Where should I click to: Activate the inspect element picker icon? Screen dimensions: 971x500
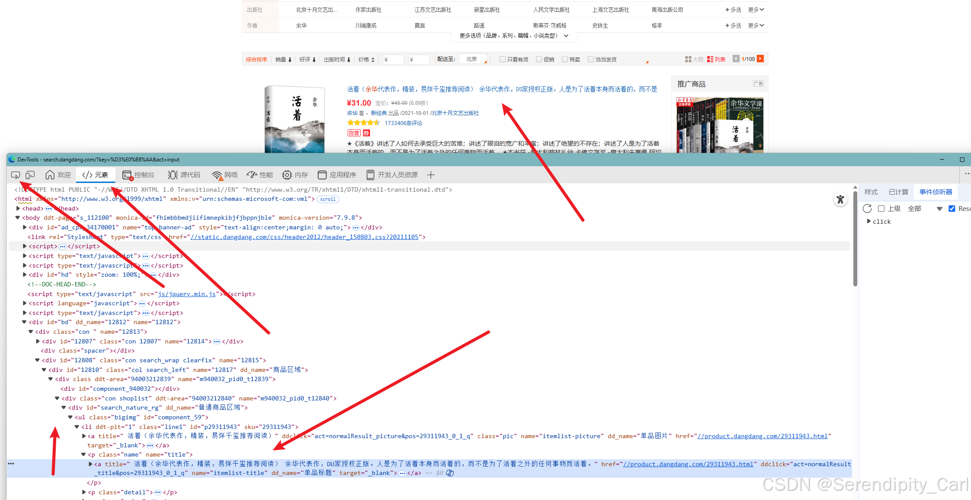[15, 175]
